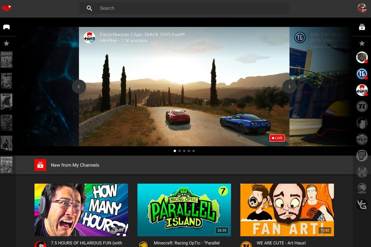Screen dimensions: 371x247
Task: Click the channel avatar beside 7.5 HOURS title
Action: pos(40,244)
